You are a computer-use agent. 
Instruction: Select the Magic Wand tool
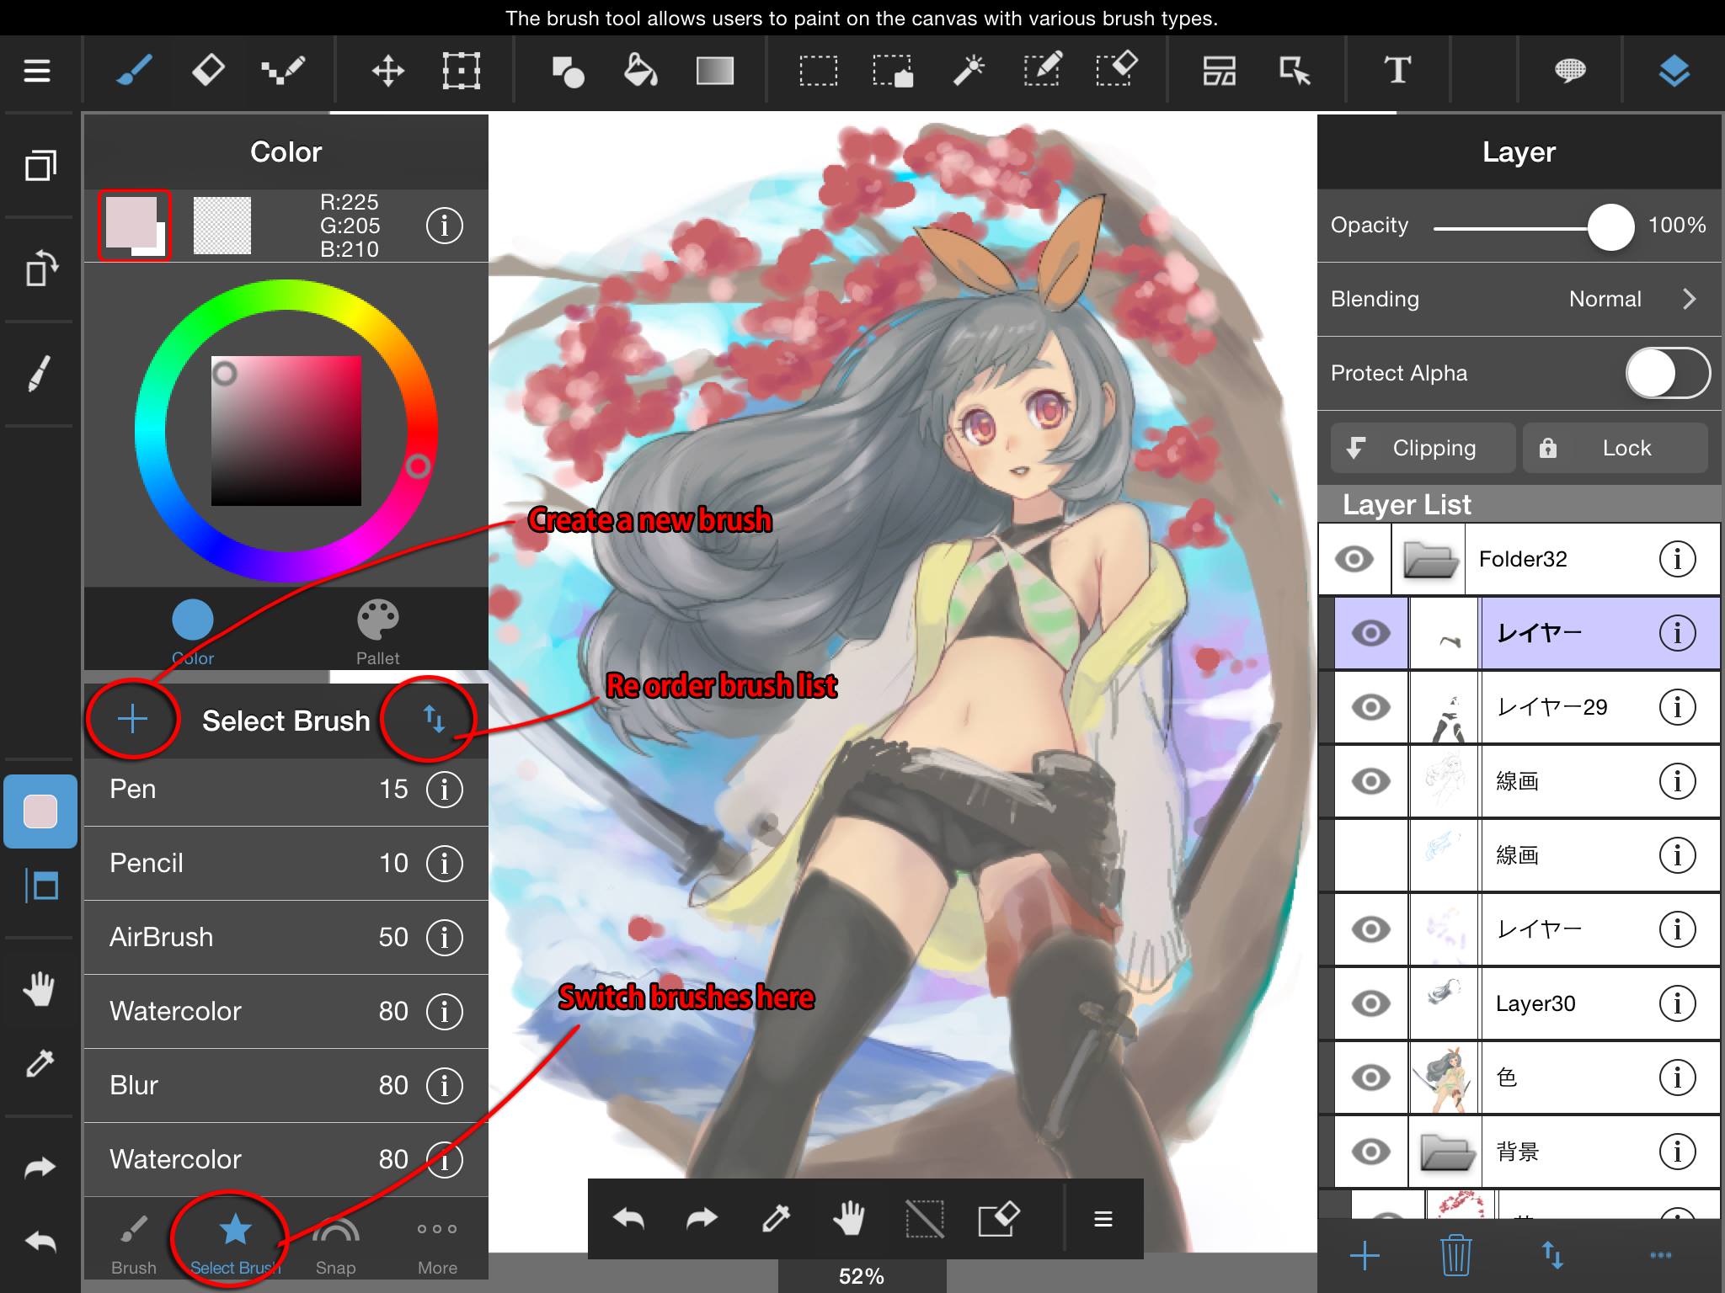(x=969, y=71)
